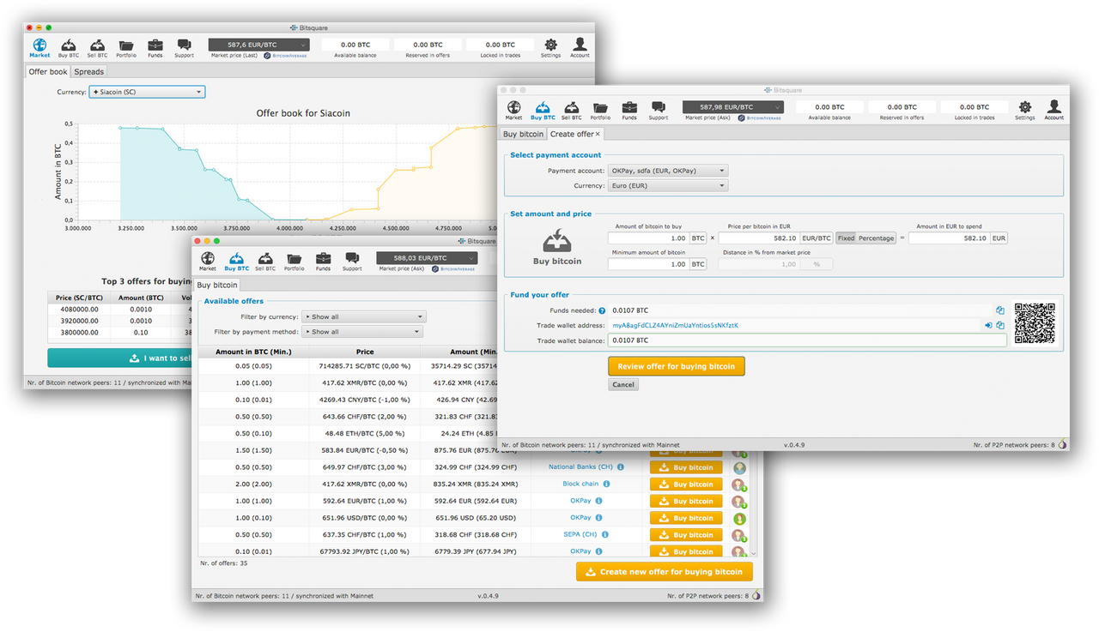Open Euro (EUR) currency dropdown
Screen dimensions: 1099x632
click(668, 185)
